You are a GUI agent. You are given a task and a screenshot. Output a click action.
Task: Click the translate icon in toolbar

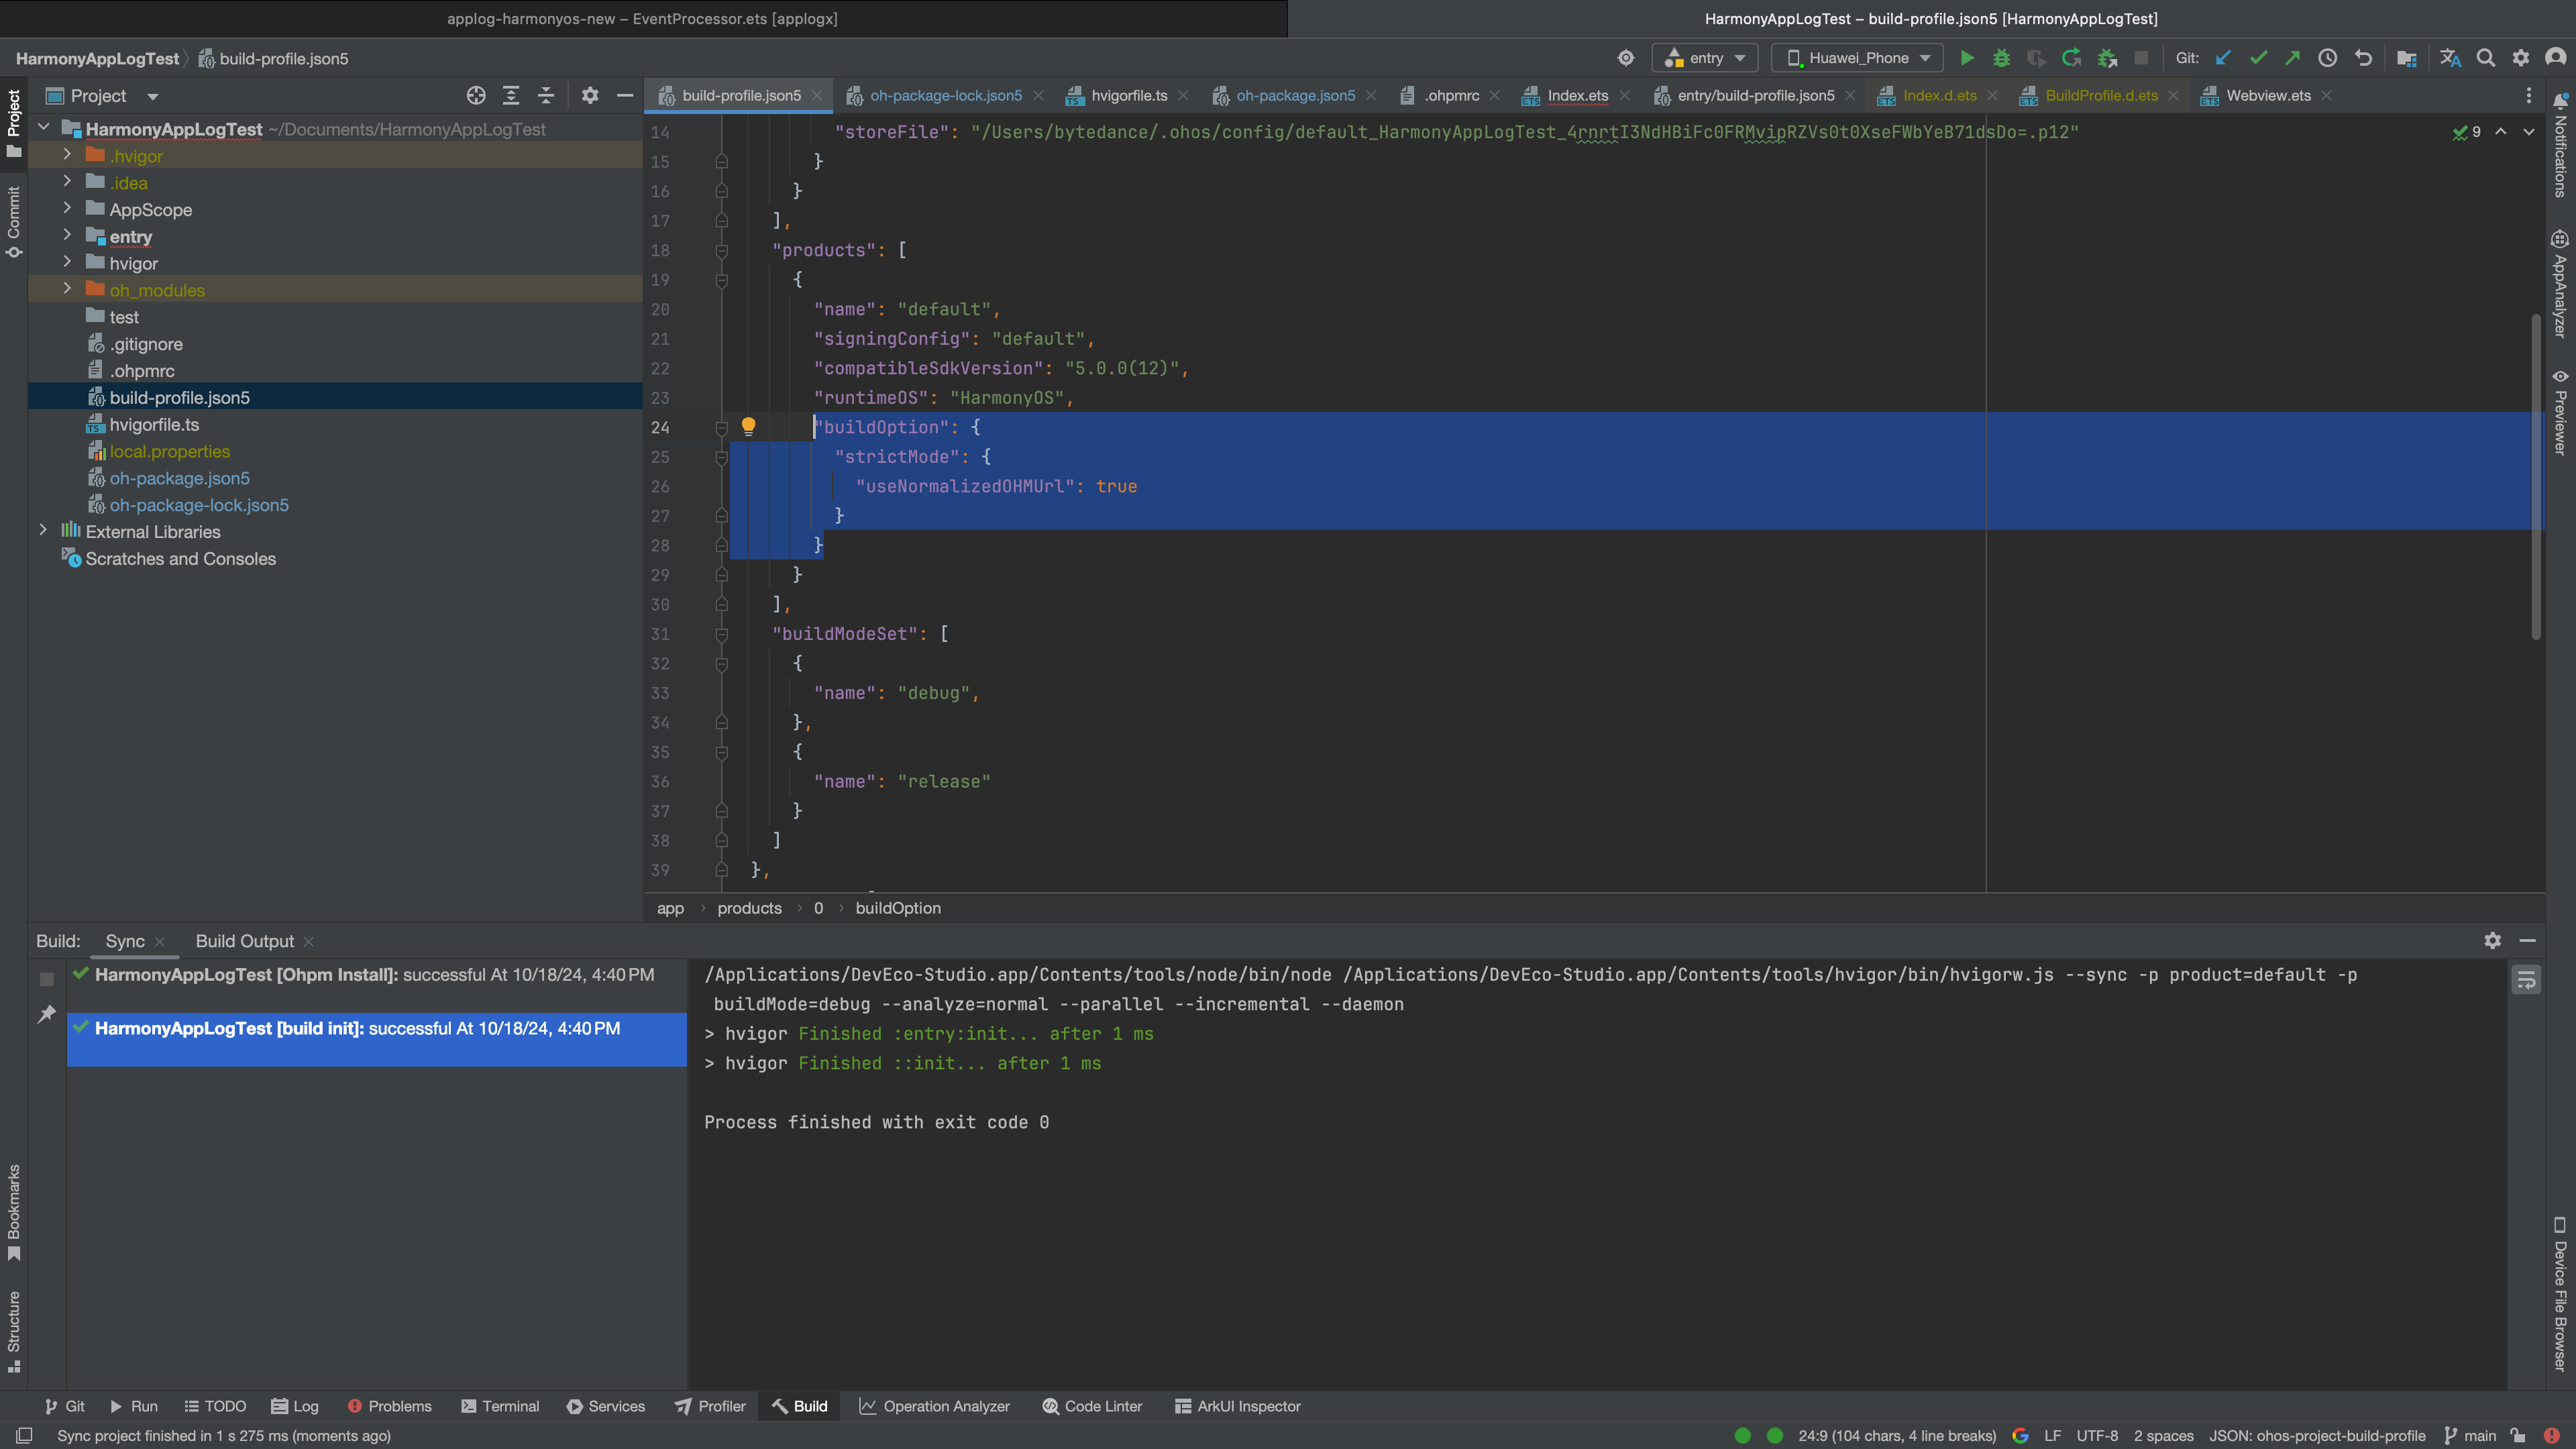[2450, 58]
